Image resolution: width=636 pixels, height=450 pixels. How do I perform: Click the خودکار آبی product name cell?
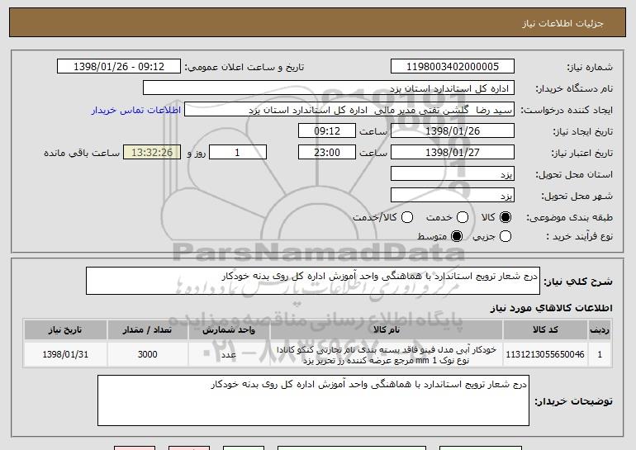pyautogui.click(x=387, y=355)
